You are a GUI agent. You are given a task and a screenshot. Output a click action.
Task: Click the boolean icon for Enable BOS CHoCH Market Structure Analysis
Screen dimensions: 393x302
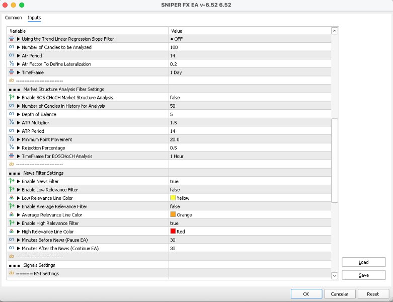click(x=12, y=97)
